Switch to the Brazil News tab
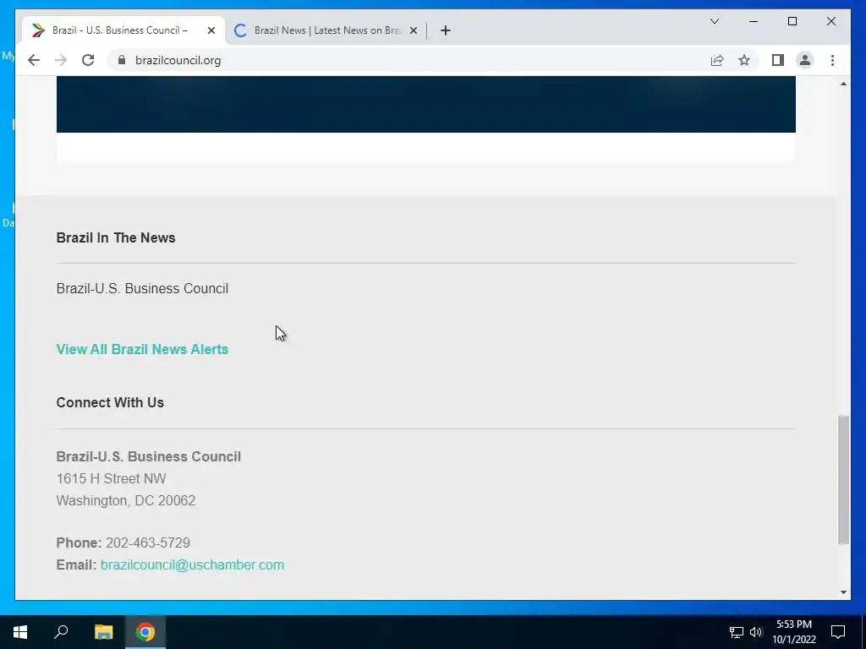Image resolution: width=866 pixels, height=649 pixels. click(x=326, y=30)
